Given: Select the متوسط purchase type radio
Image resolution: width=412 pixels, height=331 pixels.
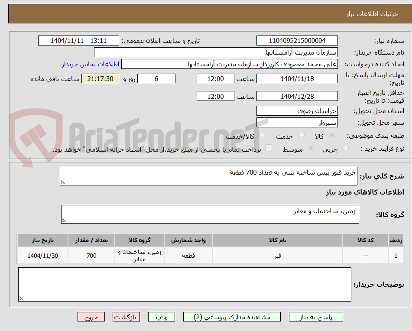Looking at the screenshot, I should [x=311, y=148].
